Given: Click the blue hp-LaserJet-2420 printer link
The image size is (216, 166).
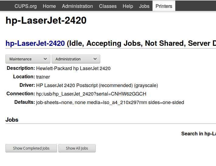Looking at the screenshot, I should click(35, 43).
